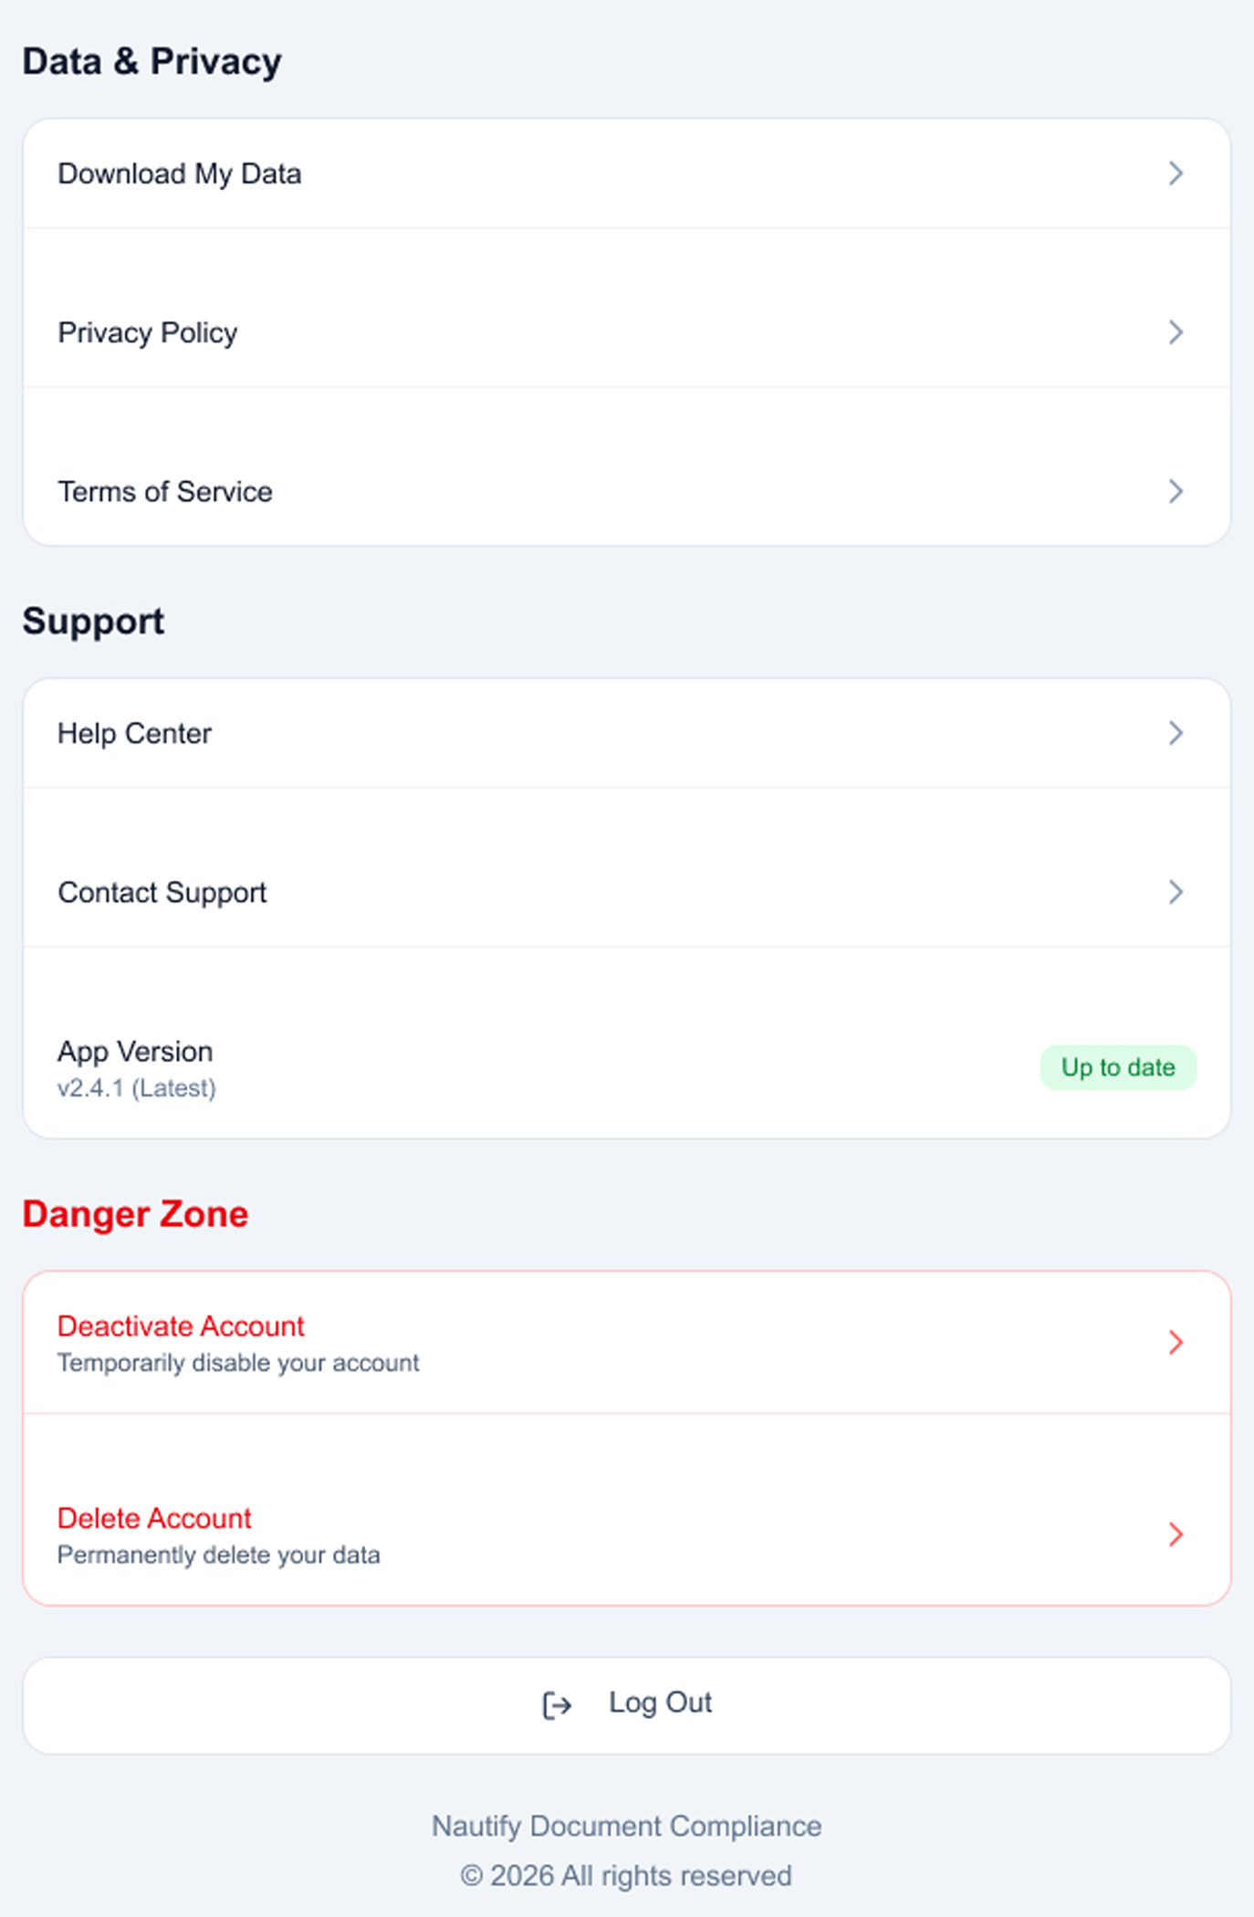Click the v2.4.1 (Latest) version text
This screenshot has width=1254, height=1917.
tap(137, 1088)
